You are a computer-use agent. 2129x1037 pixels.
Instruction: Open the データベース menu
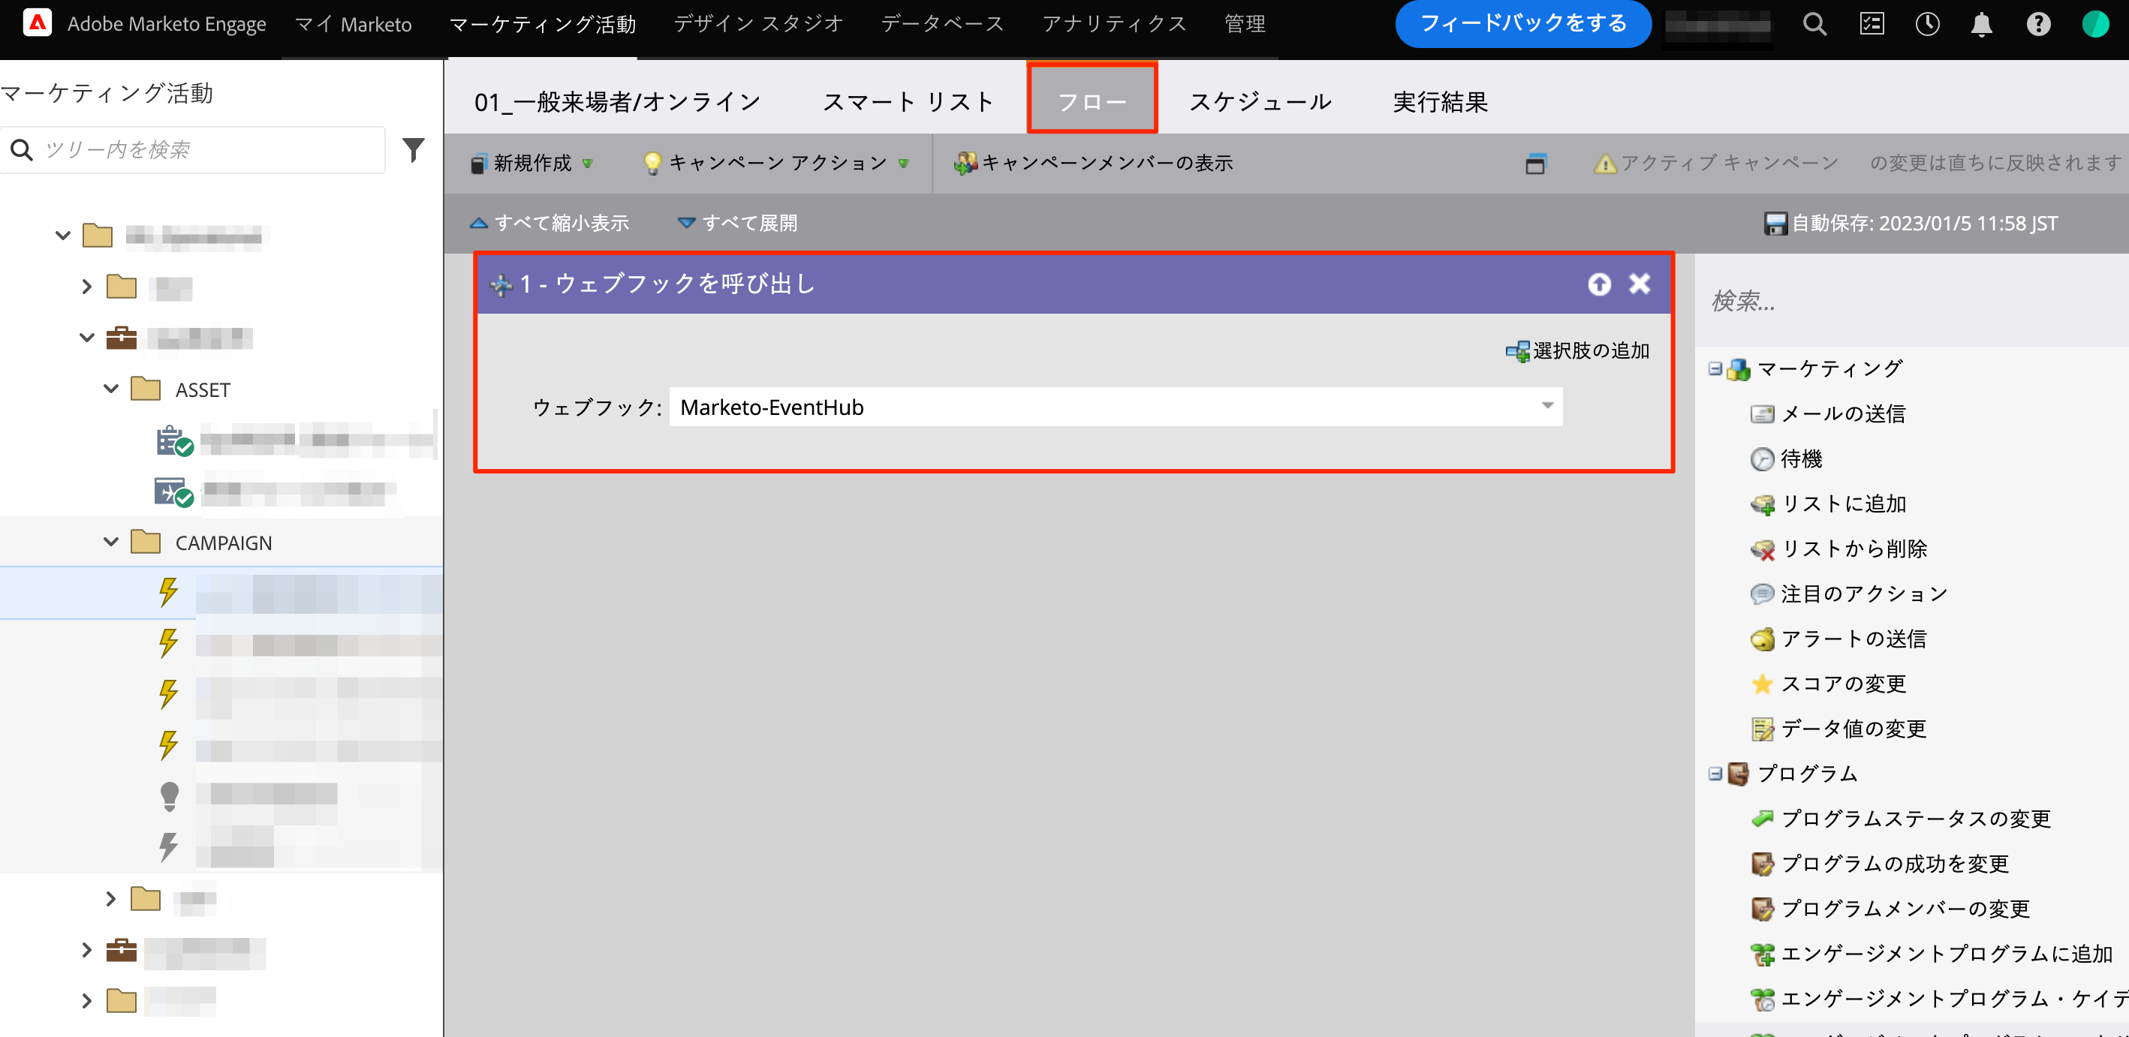coord(942,24)
